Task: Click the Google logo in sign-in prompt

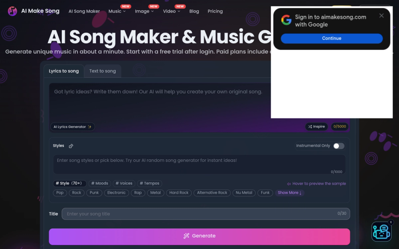Action: click(286, 20)
